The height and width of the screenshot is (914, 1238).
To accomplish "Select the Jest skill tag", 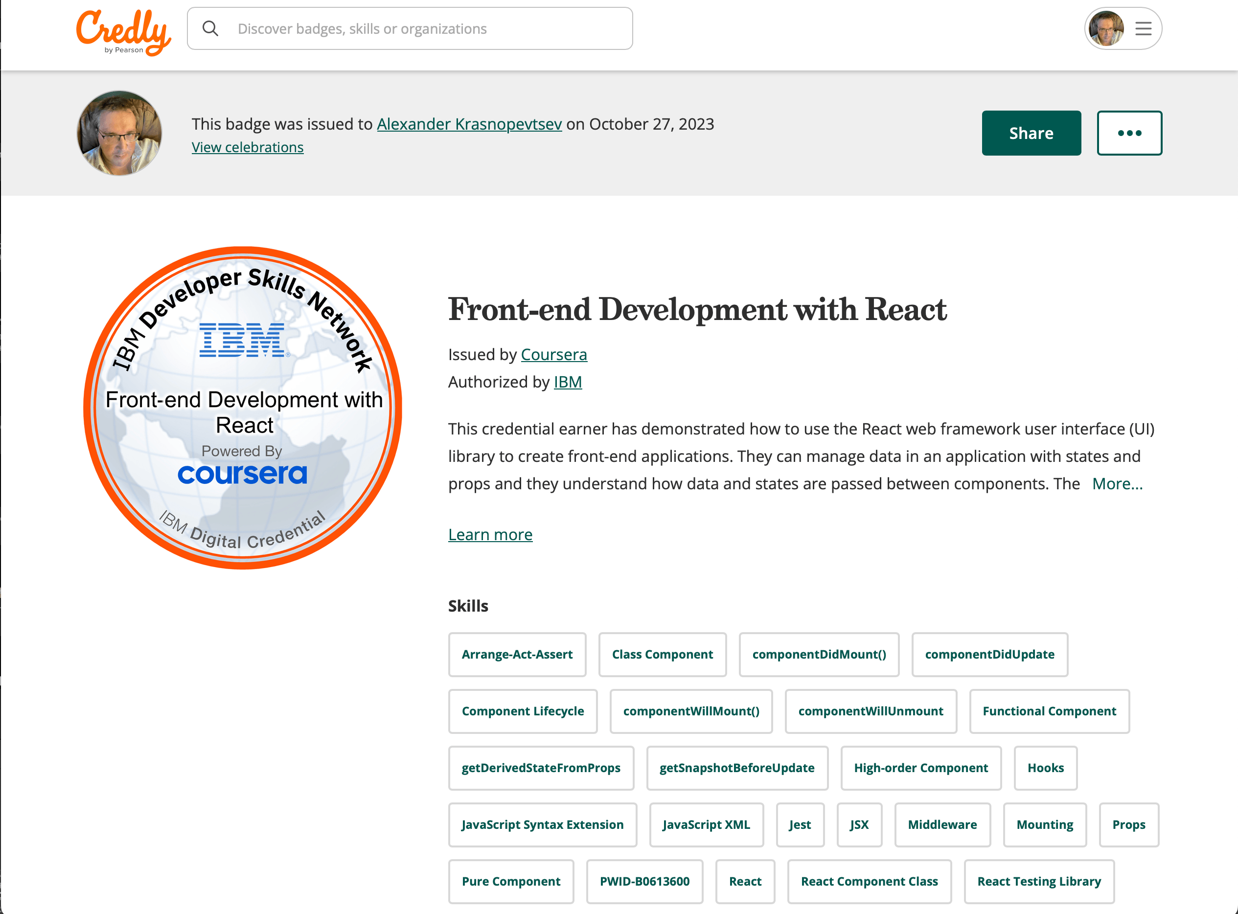I will [x=800, y=825].
